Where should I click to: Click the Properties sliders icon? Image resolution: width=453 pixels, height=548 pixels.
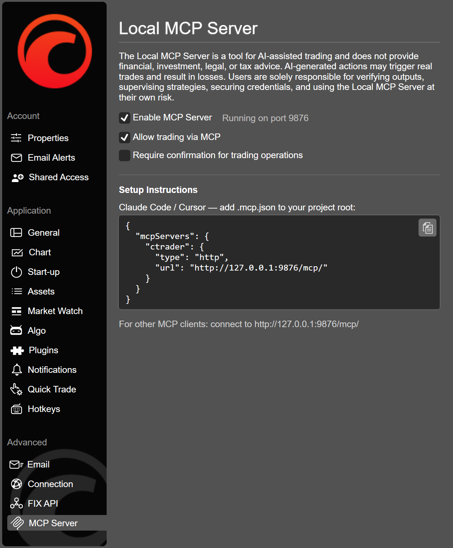16,138
